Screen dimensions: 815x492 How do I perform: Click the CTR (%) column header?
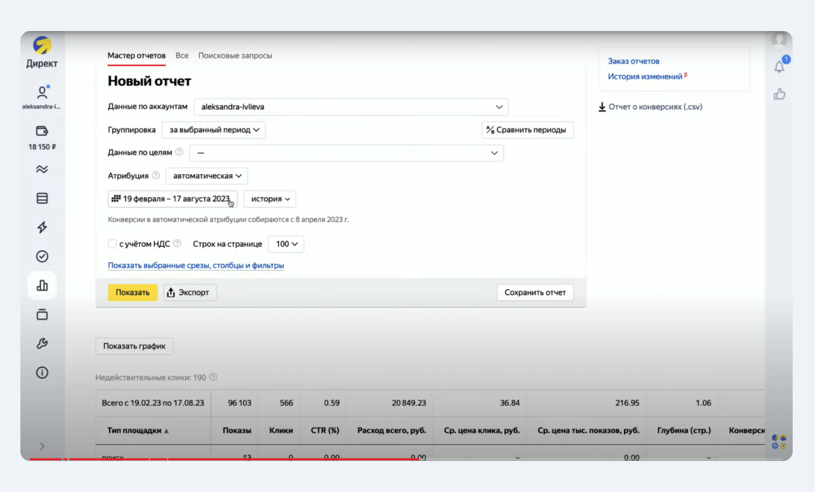[x=325, y=430]
